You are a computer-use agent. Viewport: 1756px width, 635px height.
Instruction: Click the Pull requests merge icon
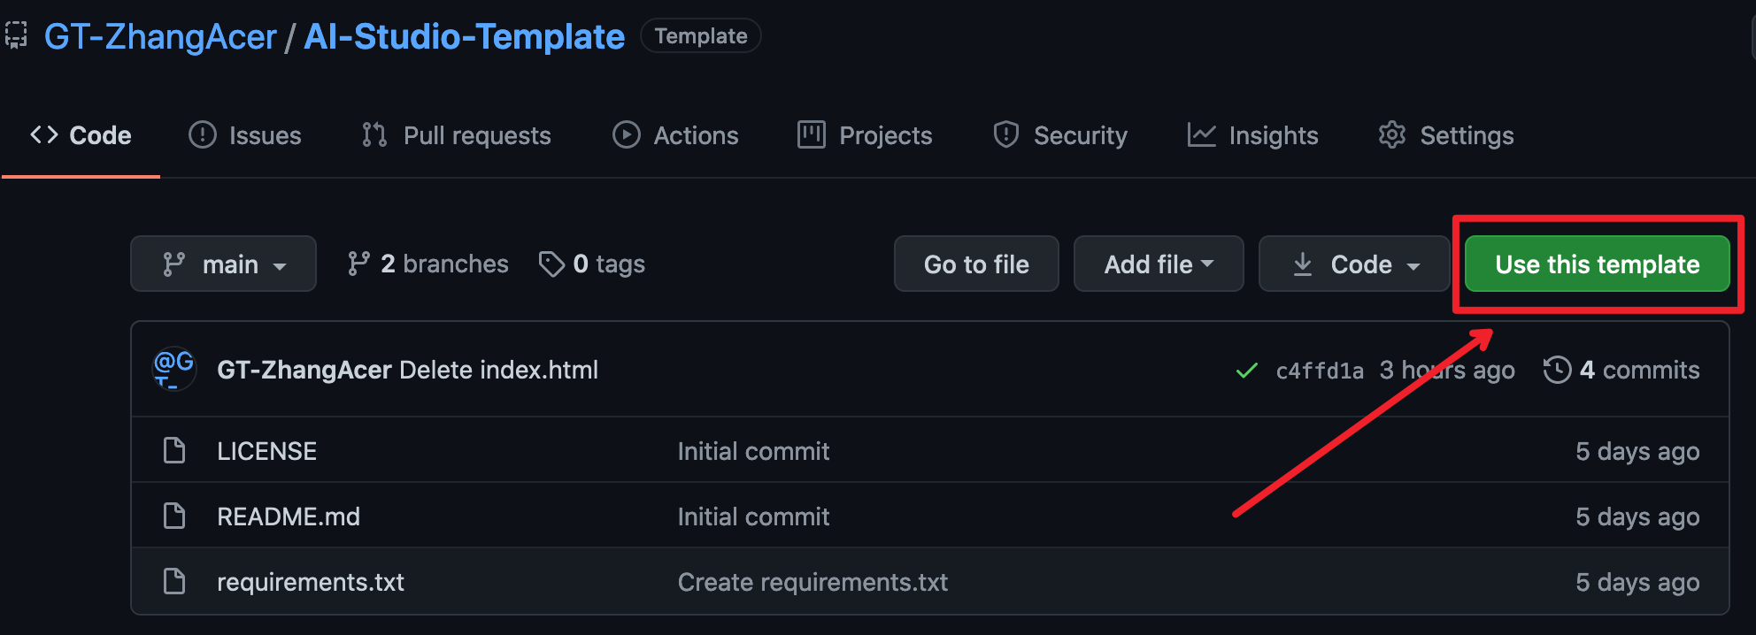coord(374,134)
